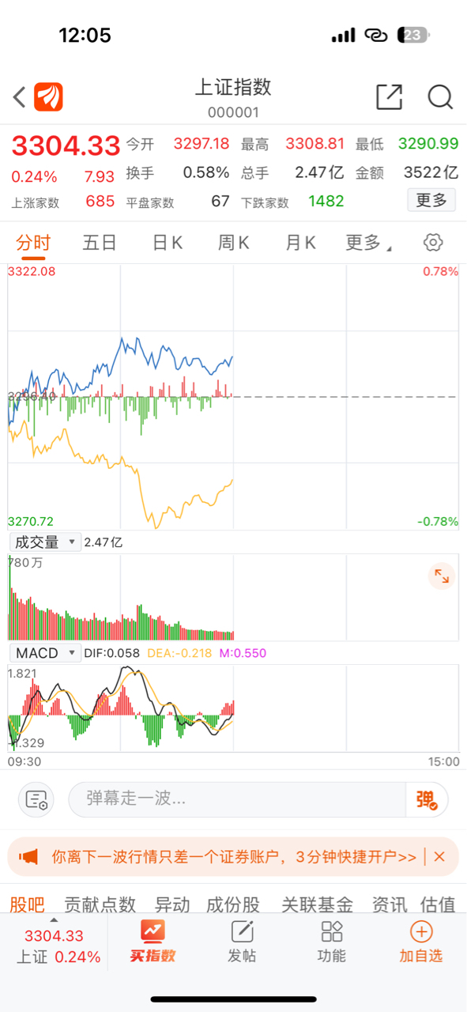Open 功能 functions grid icon

[331, 942]
